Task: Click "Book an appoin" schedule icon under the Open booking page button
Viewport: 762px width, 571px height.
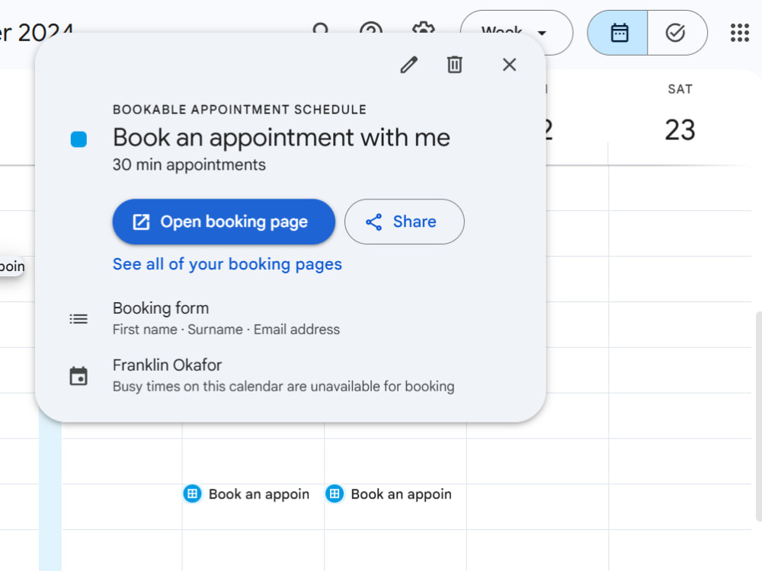Action: [193, 494]
